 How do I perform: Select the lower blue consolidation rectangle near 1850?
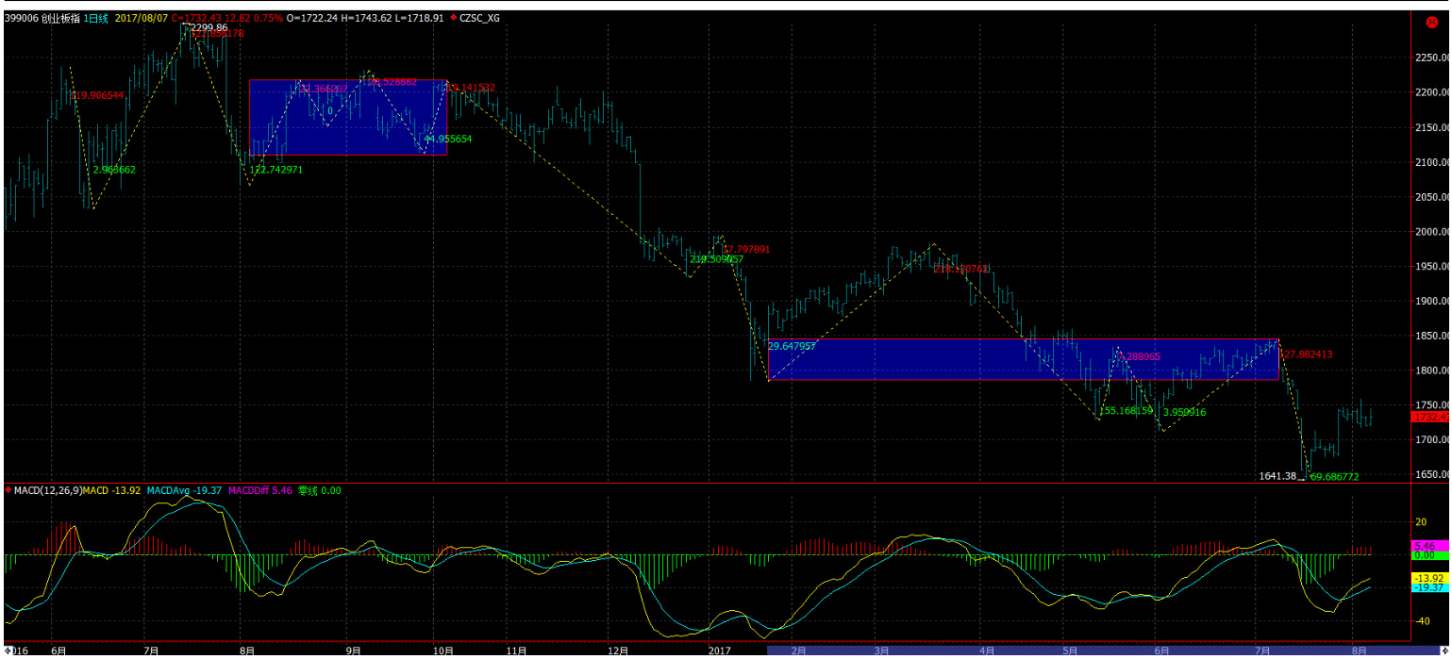click(1023, 359)
